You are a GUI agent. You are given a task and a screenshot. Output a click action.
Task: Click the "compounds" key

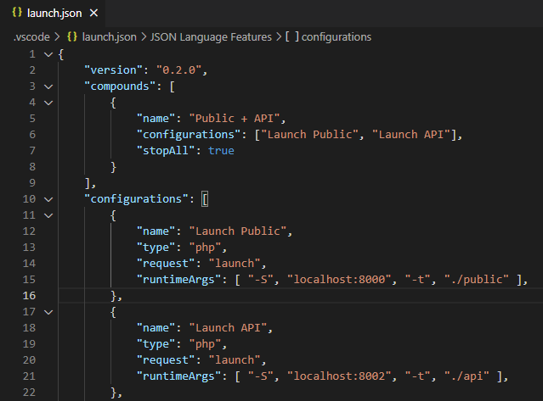click(120, 86)
